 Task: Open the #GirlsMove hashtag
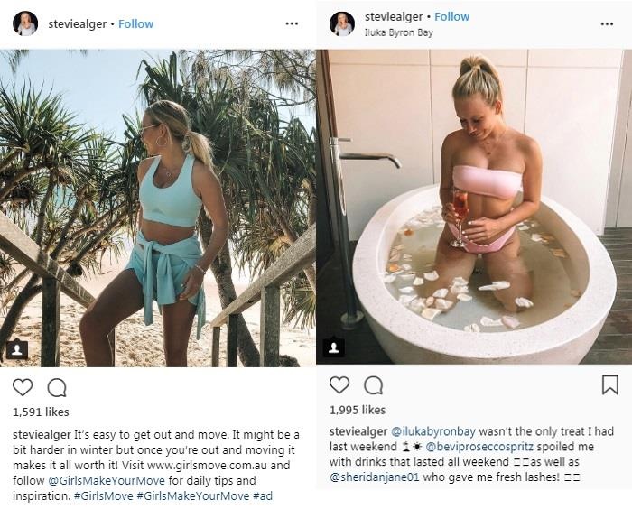(107, 496)
